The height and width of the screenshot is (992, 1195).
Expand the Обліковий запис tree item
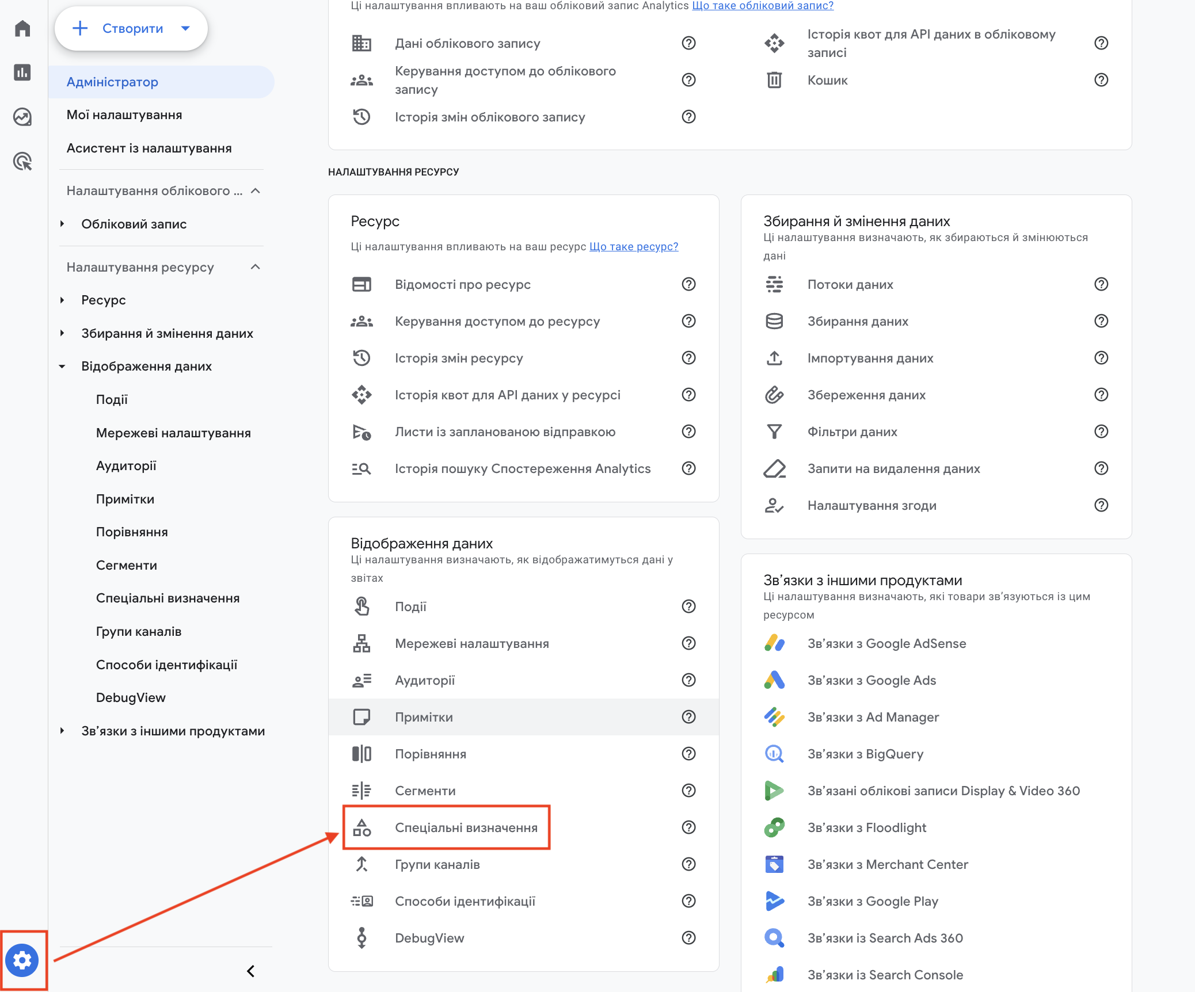(62, 224)
